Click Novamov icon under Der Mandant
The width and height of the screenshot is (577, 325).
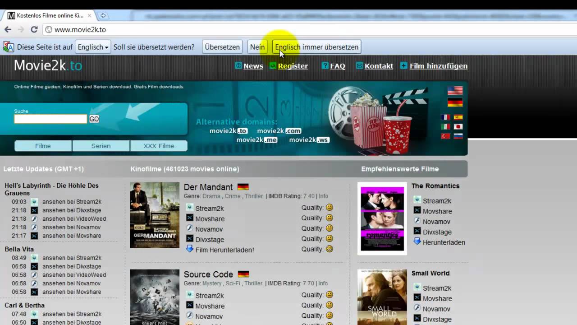(190, 228)
